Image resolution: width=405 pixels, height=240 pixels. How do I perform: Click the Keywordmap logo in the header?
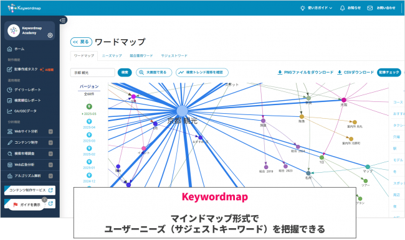click(24, 8)
